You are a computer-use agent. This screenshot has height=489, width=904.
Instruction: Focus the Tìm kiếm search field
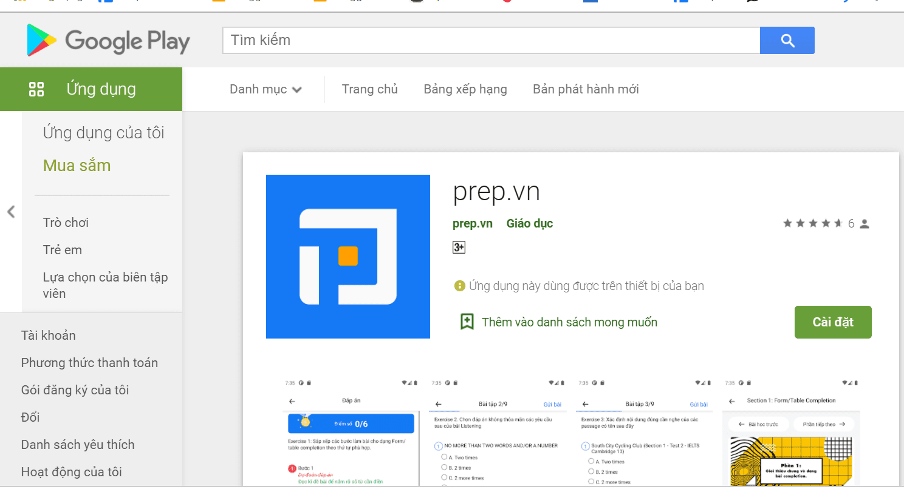(491, 41)
